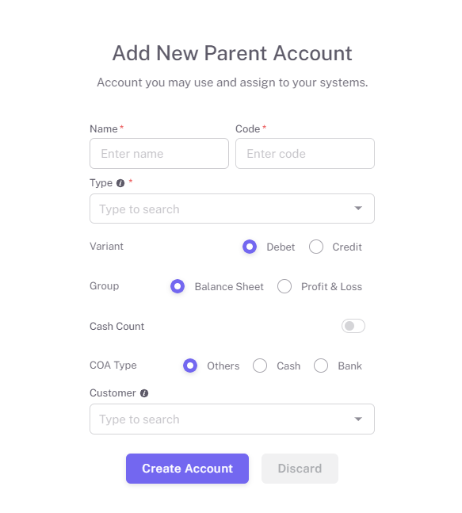This screenshot has width=462, height=513.
Task: Set COA Type to Bank
Action: click(x=321, y=366)
